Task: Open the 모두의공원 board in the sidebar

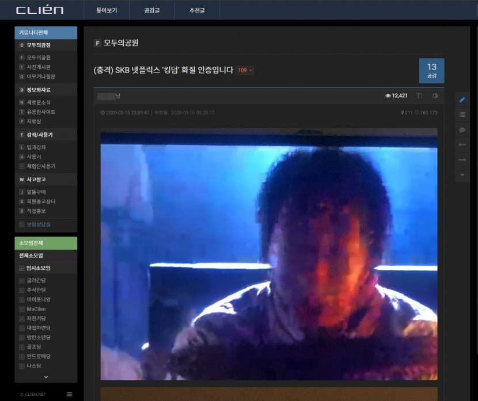Action: pos(39,58)
